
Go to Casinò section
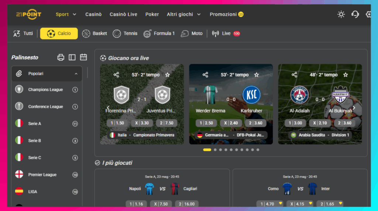[x=93, y=14]
